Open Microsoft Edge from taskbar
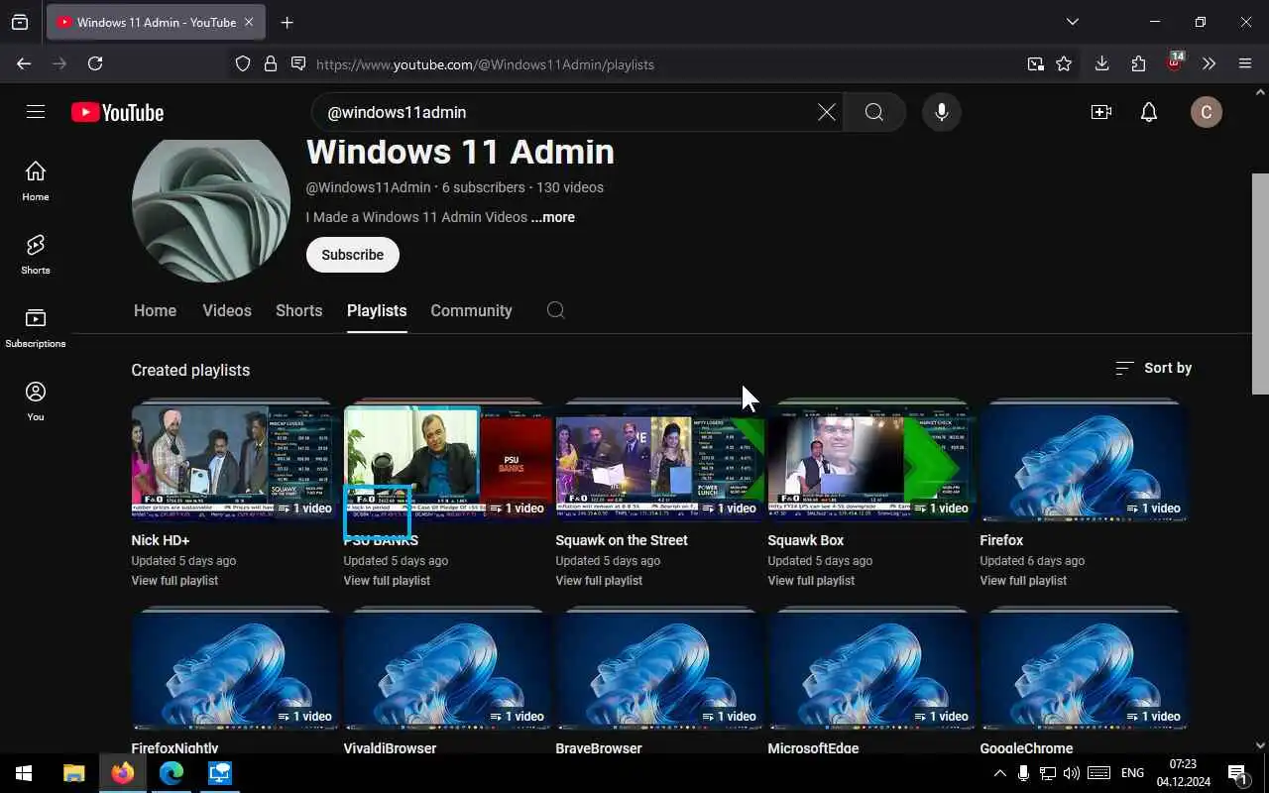Viewport: 1269px width, 793px height. pyautogui.click(x=172, y=773)
